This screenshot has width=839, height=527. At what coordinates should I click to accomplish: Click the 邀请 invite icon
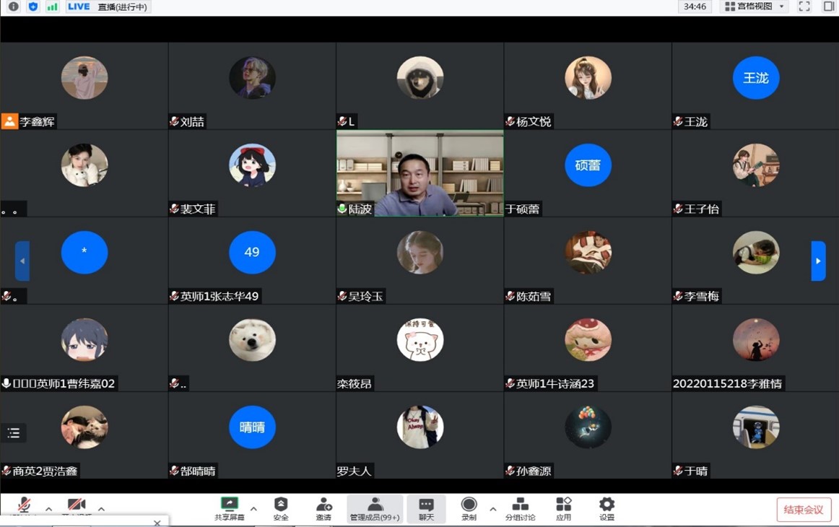[x=323, y=508]
